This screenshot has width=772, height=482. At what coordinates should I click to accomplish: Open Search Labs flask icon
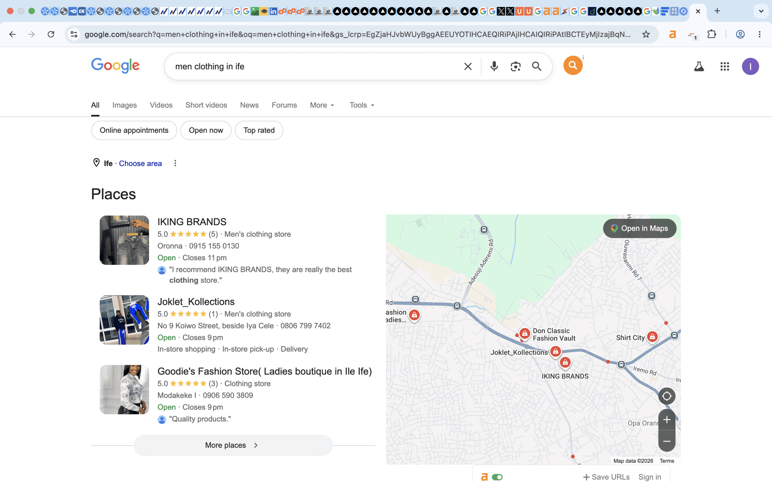tap(699, 66)
